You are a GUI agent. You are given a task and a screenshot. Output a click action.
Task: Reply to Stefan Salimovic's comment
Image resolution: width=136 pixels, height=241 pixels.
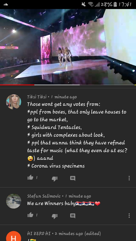[x=73, y=216]
